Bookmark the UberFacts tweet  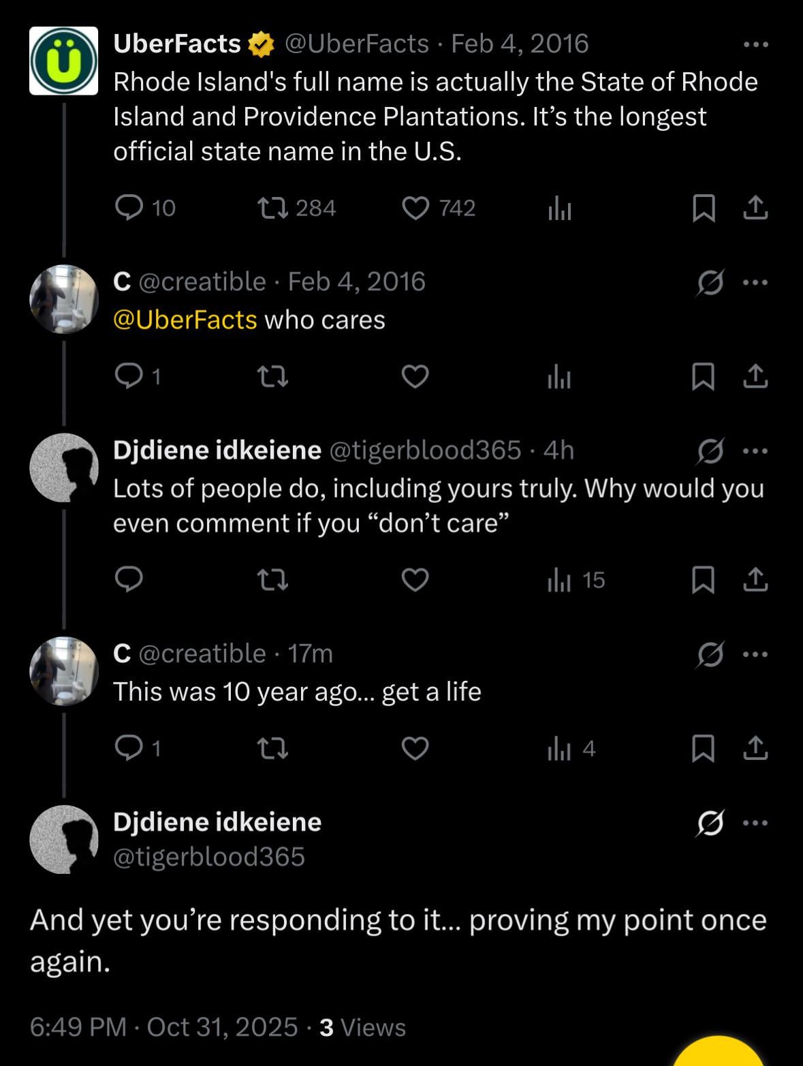(704, 208)
